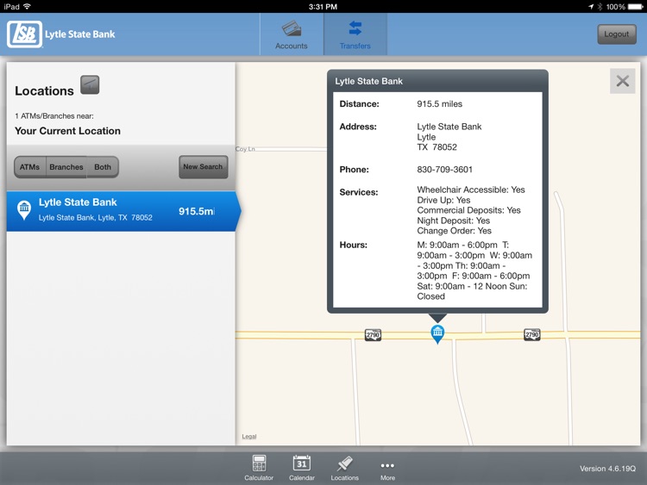Click the Logout button
This screenshot has width=647, height=485.
point(617,34)
